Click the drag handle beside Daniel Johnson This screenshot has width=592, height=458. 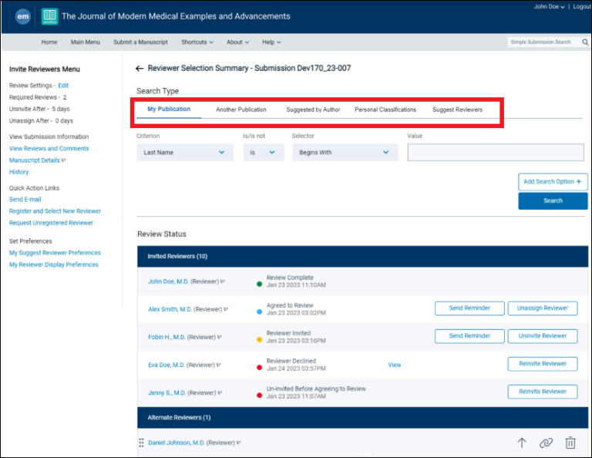click(141, 443)
